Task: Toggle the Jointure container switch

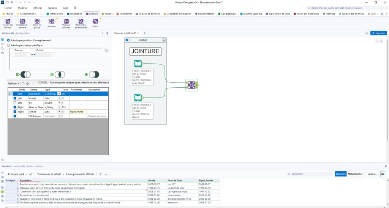Action: click(128, 40)
